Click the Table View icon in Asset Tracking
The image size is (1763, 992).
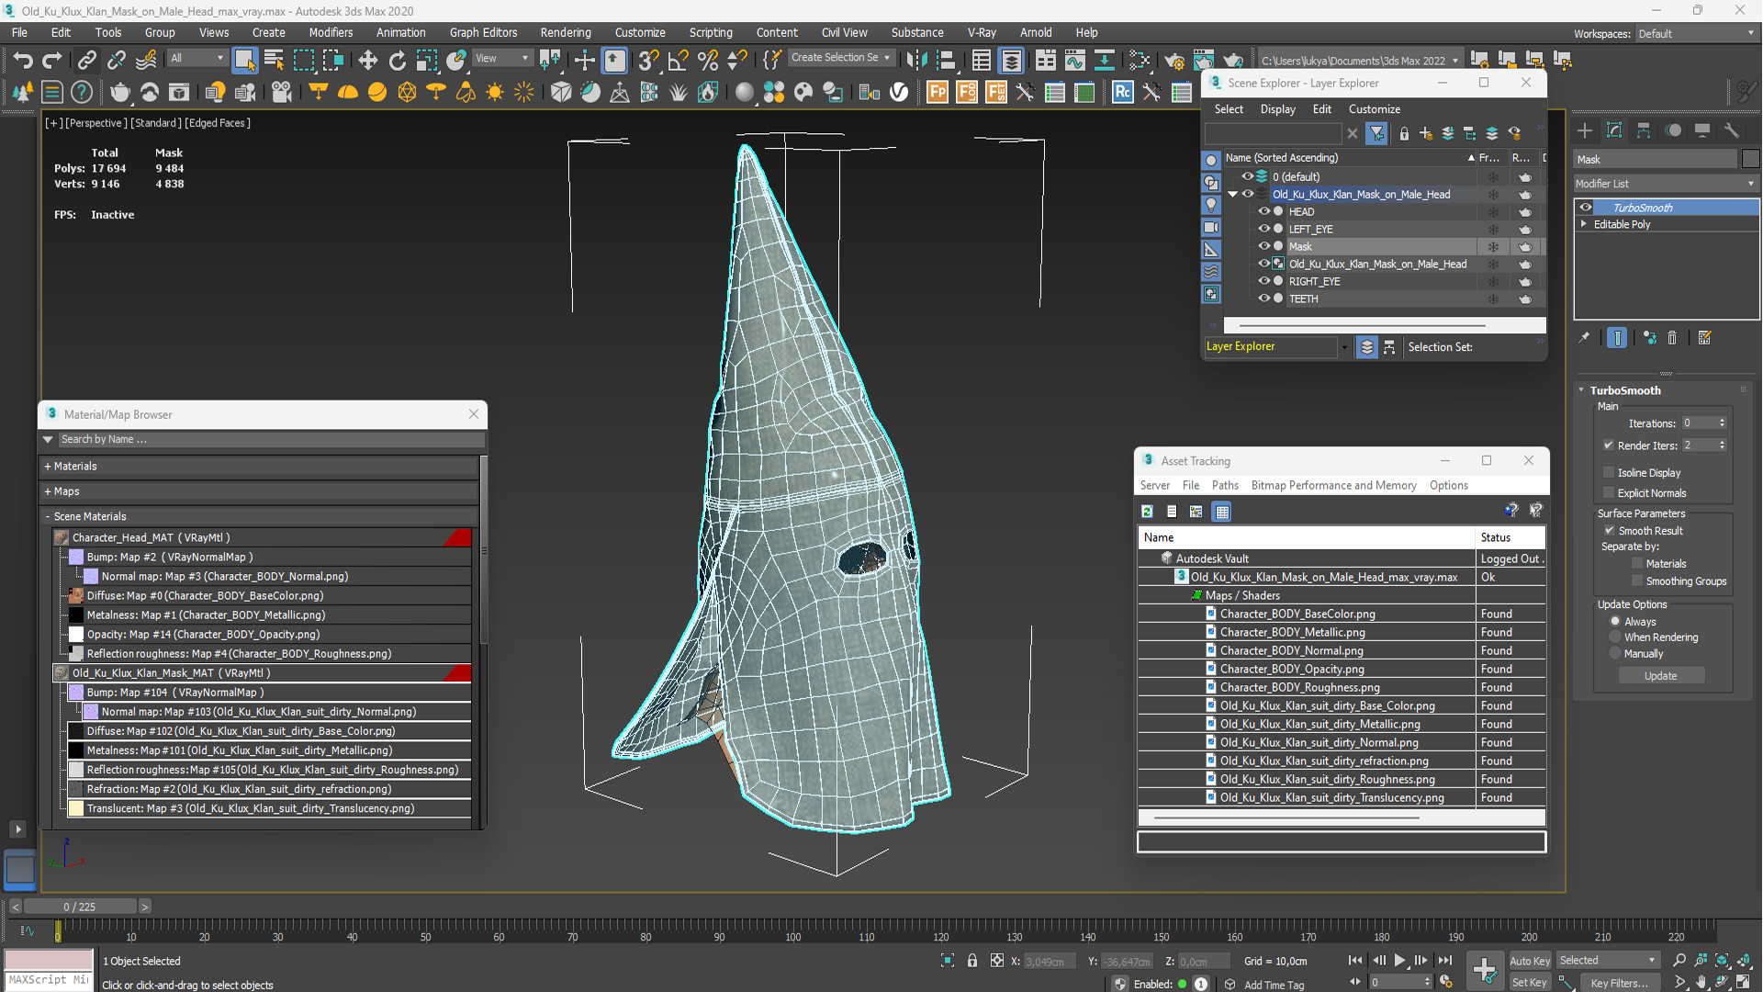point(1221,512)
